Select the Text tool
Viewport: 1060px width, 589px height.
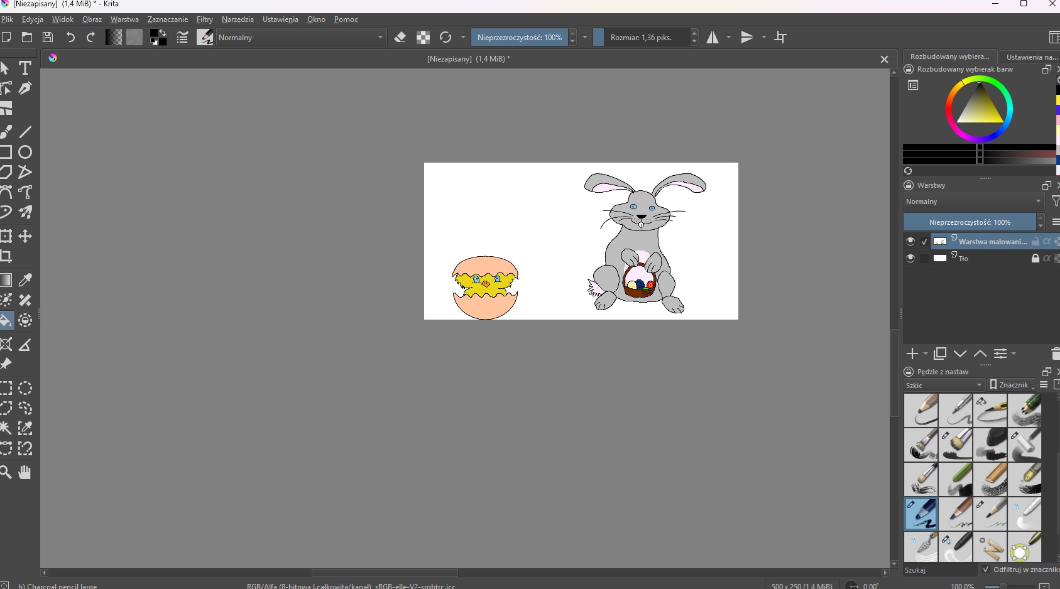tap(25, 68)
